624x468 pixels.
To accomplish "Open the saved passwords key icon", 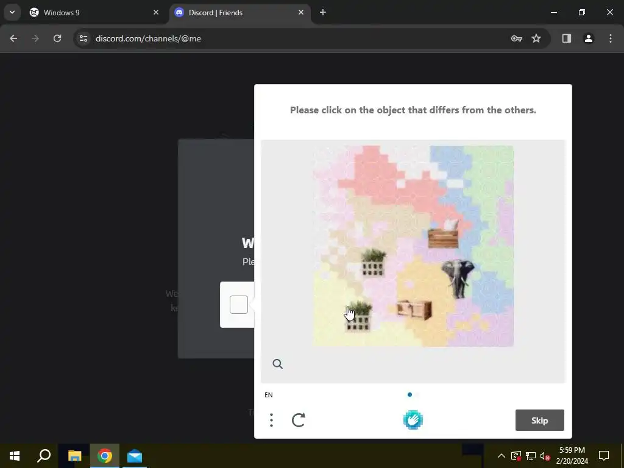I will [x=517, y=38].
